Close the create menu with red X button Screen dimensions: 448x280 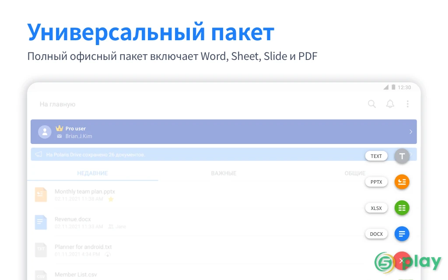[x=402, y=261]
